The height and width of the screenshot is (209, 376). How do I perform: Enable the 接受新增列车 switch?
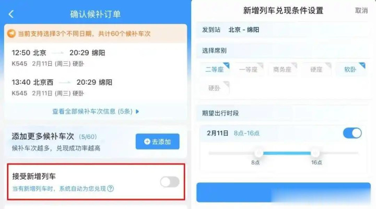pos(170,182)
